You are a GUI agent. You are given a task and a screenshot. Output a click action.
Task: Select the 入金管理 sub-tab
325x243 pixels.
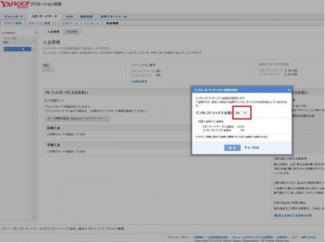click(53, 32)
